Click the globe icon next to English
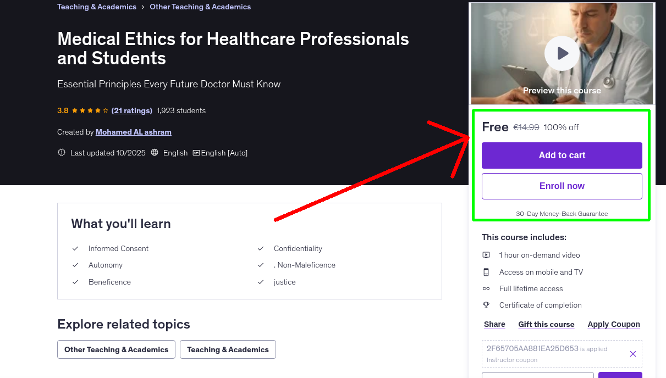This screenshot has width=666, height=378. pos(155,152)
